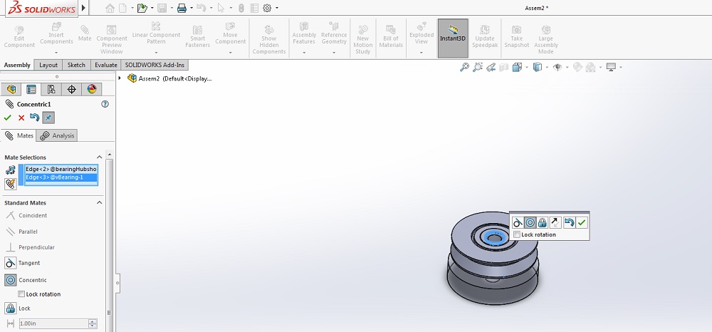Viewport: 712px width, 332px height.
Task: Click the Entities to Mate selection icon
Action: 11,170
